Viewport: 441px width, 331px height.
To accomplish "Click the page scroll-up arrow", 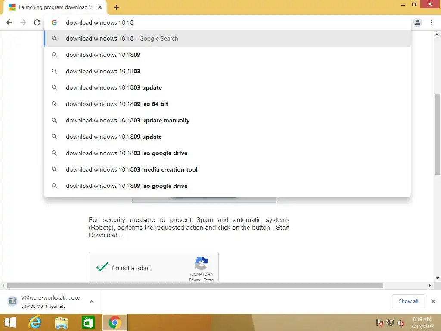I will coord(437,34).
